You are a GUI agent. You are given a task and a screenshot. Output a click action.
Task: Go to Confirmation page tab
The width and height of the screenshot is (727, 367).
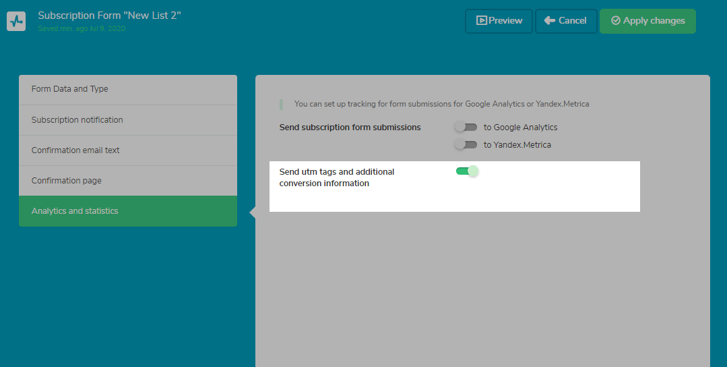[128, 181]
